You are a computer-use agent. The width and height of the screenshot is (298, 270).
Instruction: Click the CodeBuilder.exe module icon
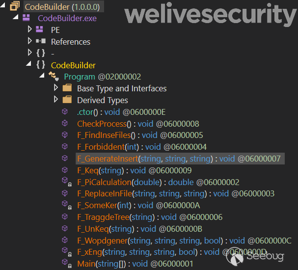pyautogui.click(x=27, y=19)
